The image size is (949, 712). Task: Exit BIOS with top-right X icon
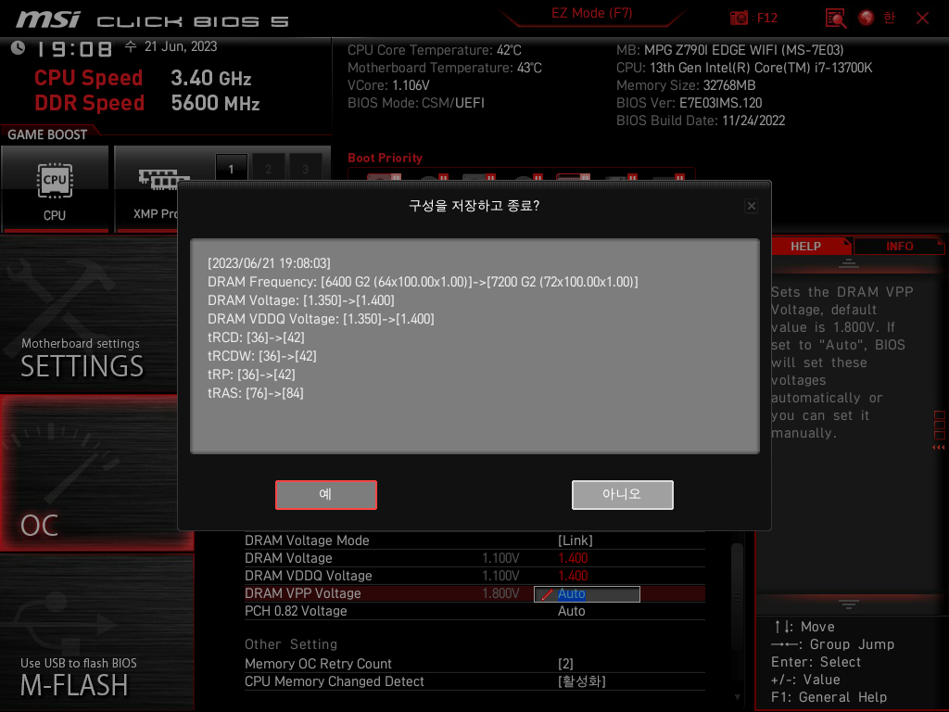point(922,18)
